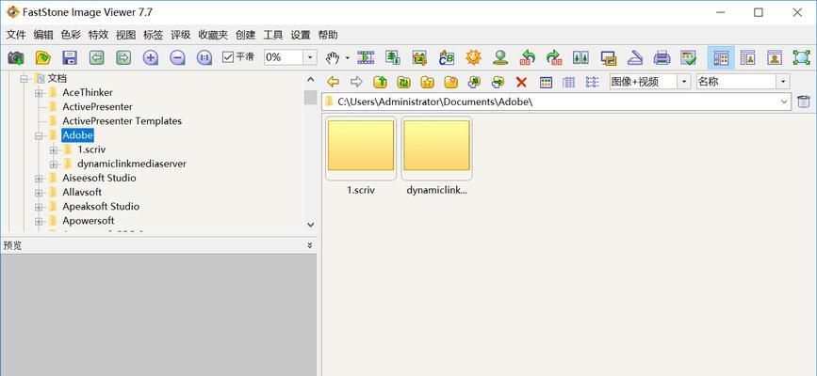This screenshot has height=376, width=817.
Task: Go to next image with right arrow
Action: click(123, 57)
